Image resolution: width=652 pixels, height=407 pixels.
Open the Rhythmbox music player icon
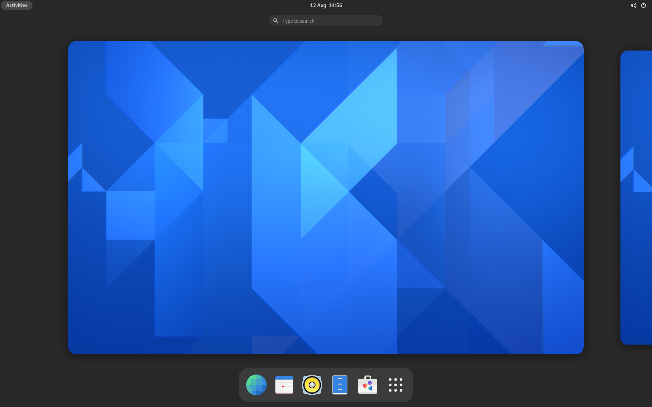312,385
